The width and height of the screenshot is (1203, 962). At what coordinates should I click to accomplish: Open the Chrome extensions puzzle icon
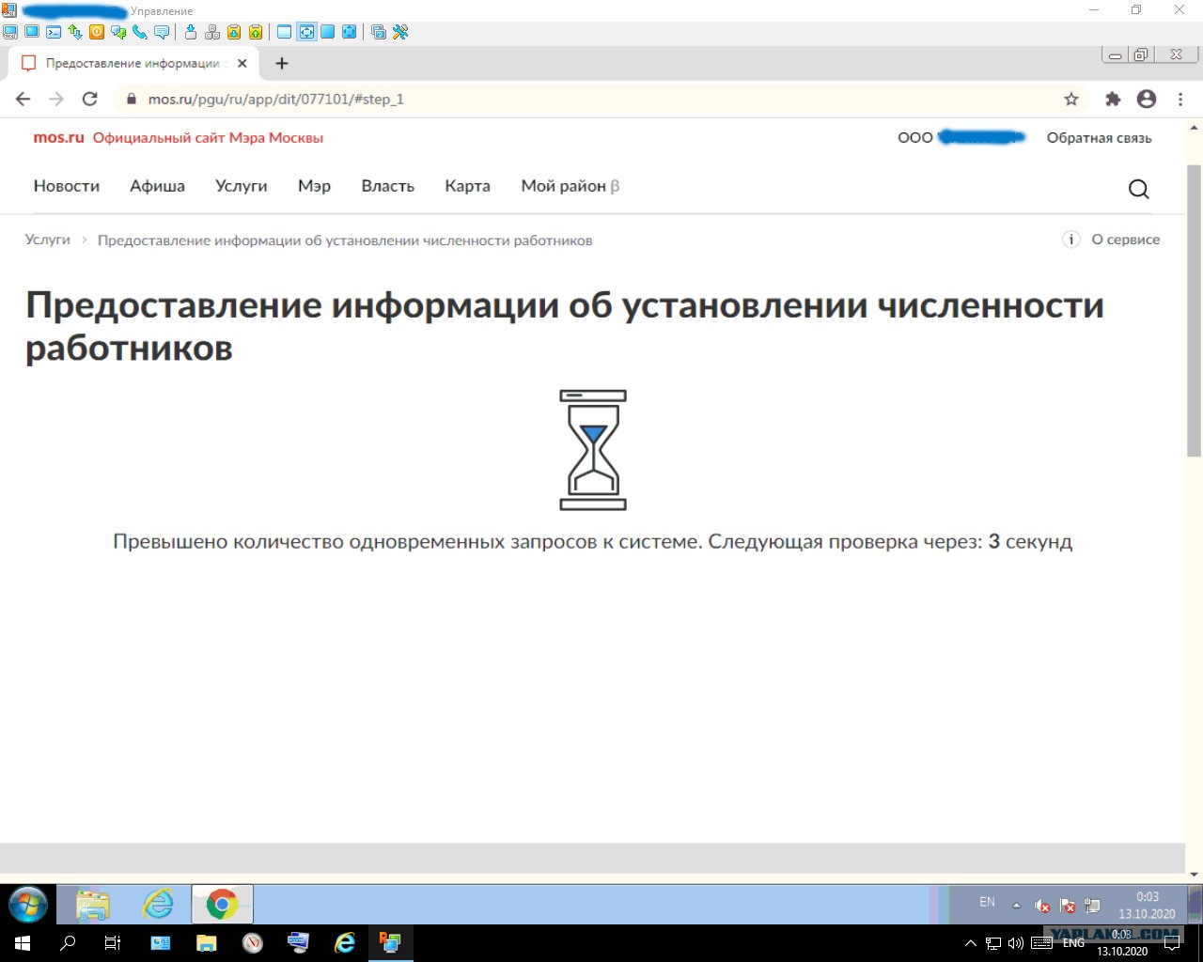(1113, 99)
